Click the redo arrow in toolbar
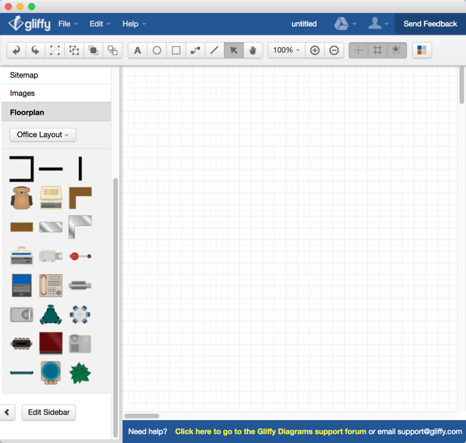Screen dimensions: 466x443 (36, 50)
